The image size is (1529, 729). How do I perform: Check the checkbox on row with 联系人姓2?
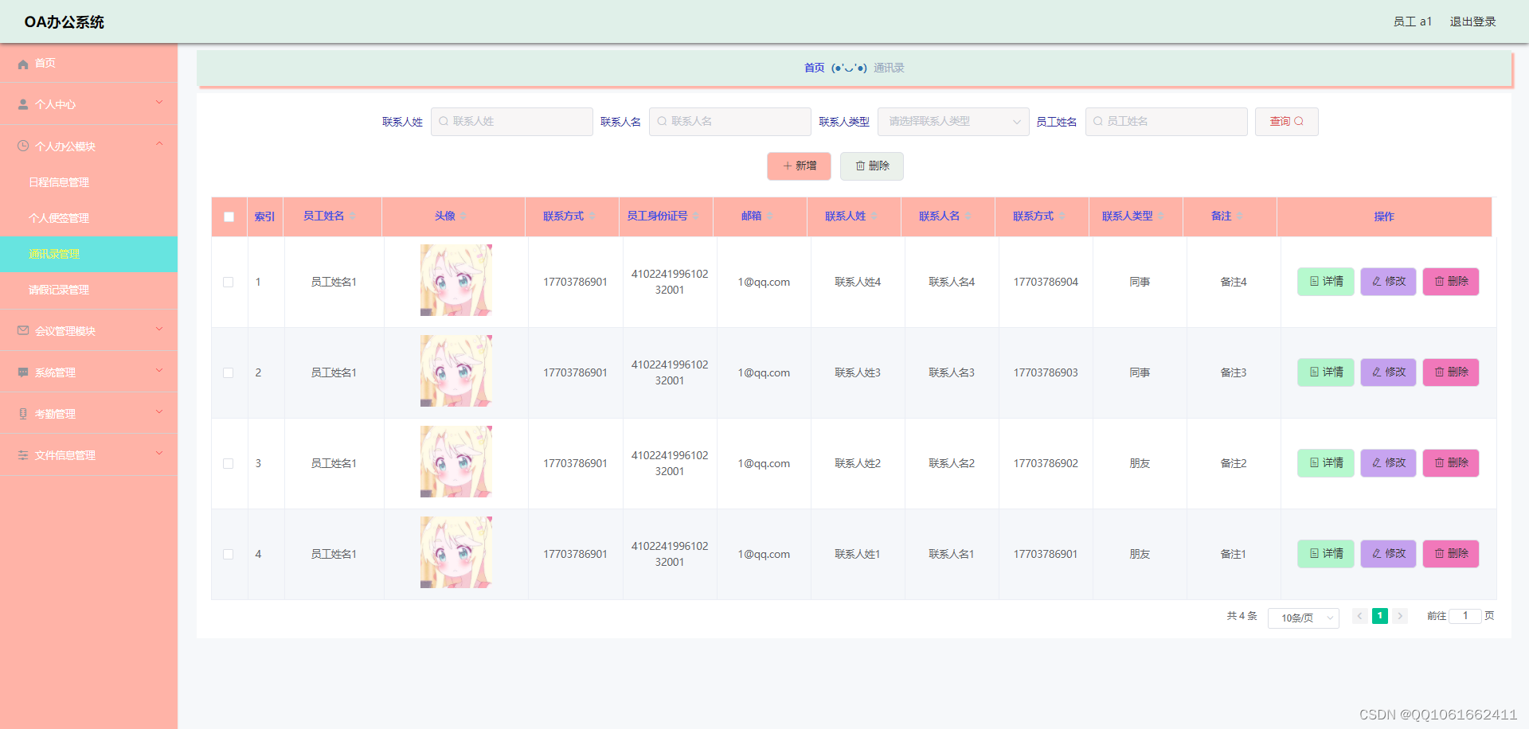coord(229,463)
